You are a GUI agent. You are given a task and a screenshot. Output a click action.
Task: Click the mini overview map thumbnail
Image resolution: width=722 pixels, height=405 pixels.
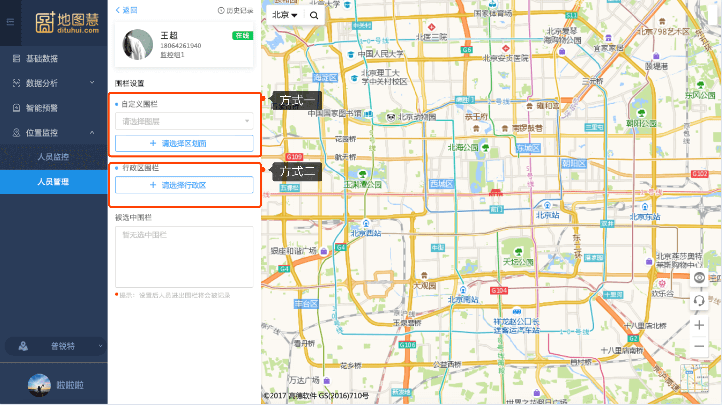coord(694,378)
